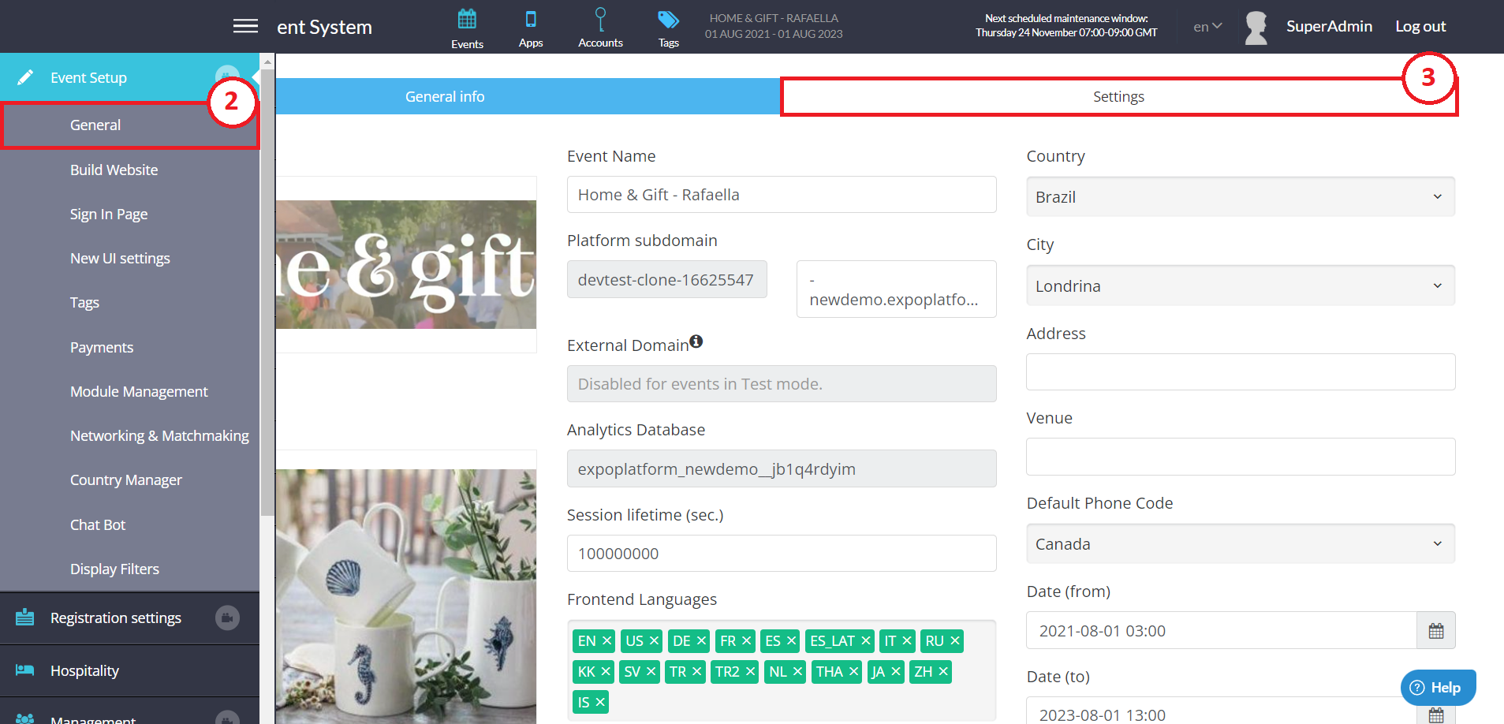1504x724 pixels.
Task: Open Build Website in the sidebar
Action: 114,170
